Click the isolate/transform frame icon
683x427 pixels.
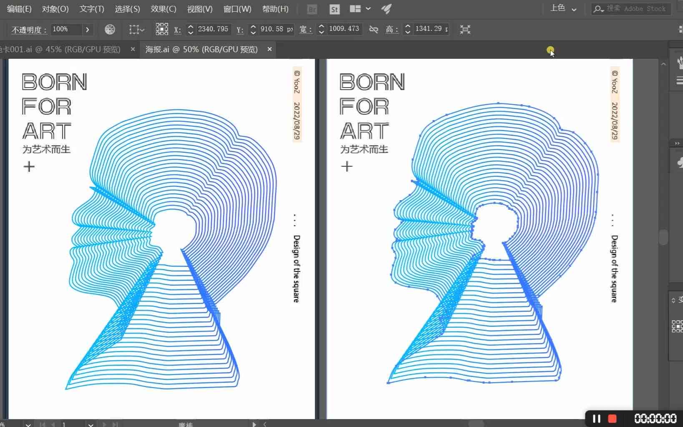click(465, 29)
